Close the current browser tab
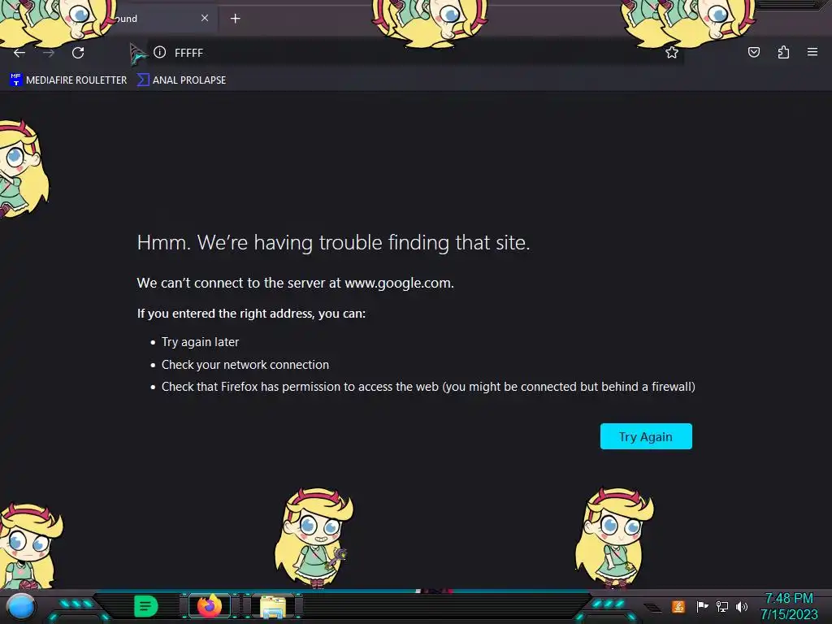 [x=205, y=18]
